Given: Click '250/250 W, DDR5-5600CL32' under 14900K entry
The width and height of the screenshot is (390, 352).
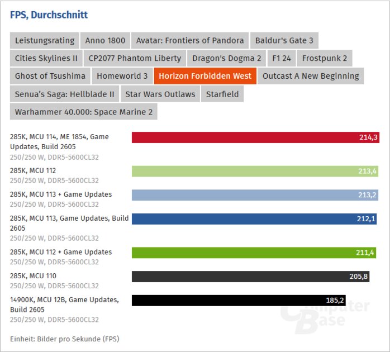Looking at the screenshot, I should coord(54,320).
